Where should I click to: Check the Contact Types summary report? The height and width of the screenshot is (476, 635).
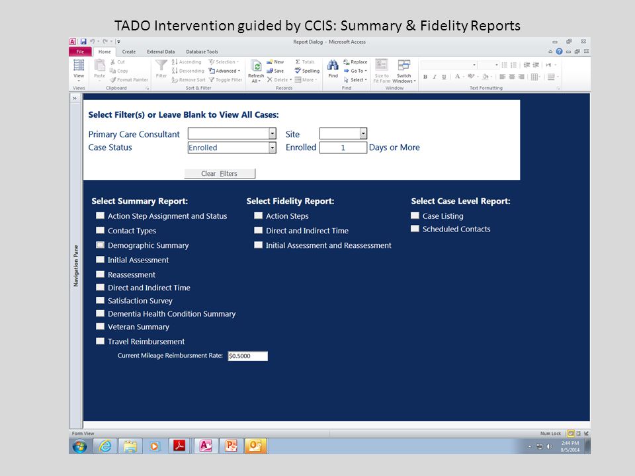pyautogui.click(x=100, y=230)
